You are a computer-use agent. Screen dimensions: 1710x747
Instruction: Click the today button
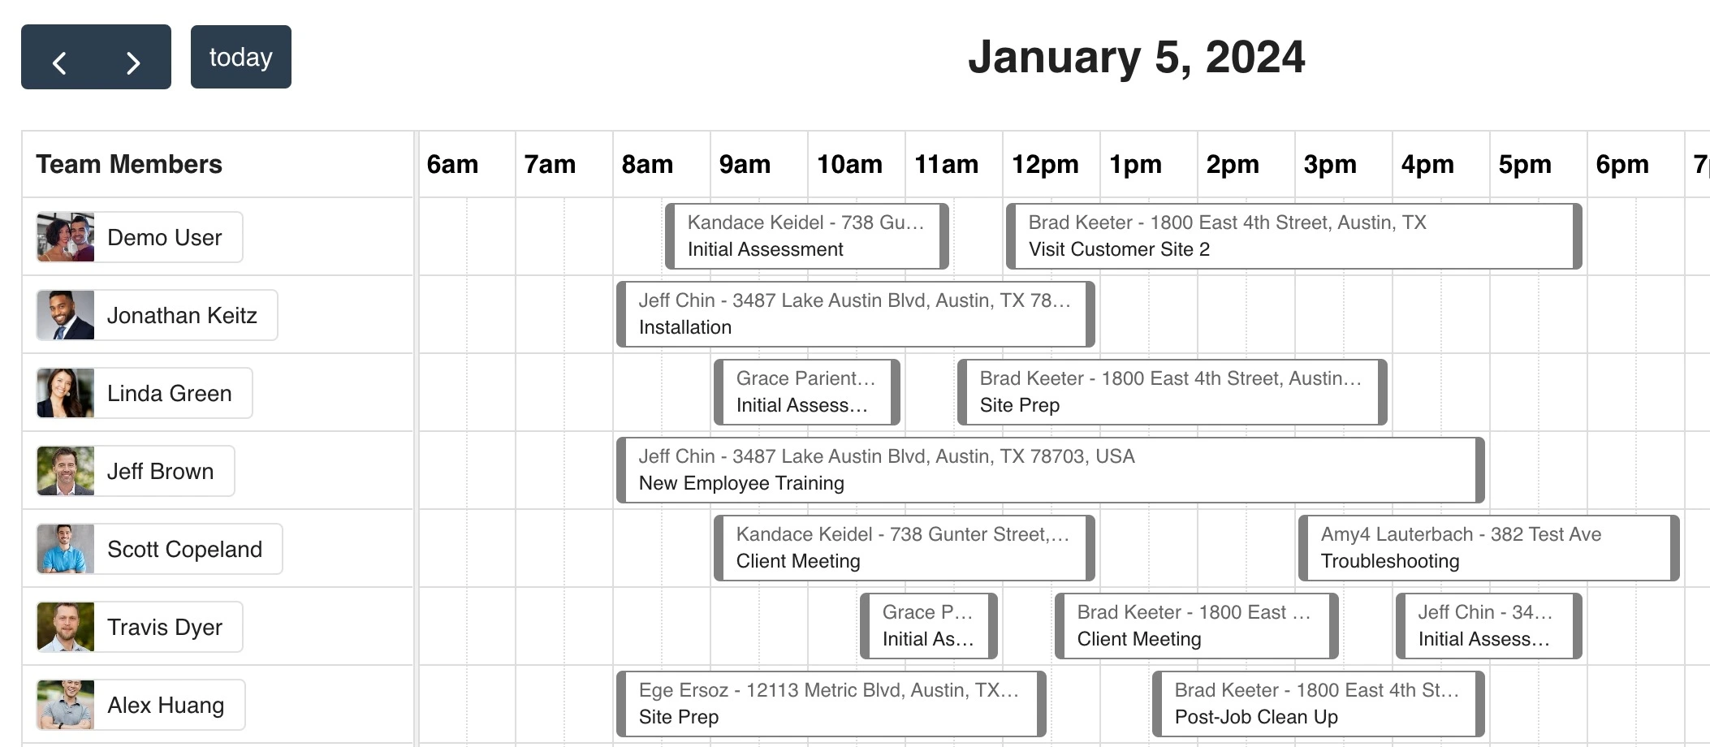(240, 58)
